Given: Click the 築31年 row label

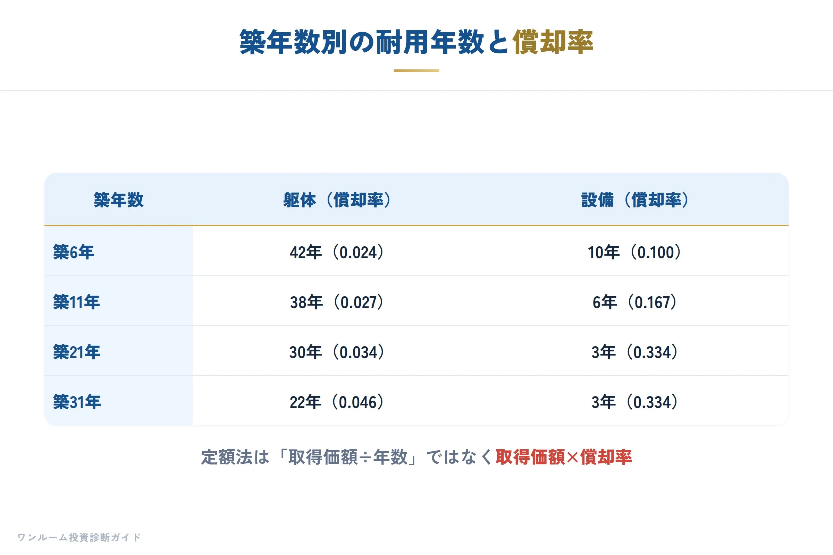Looking at the screenshot, I should tap(77, 402).
